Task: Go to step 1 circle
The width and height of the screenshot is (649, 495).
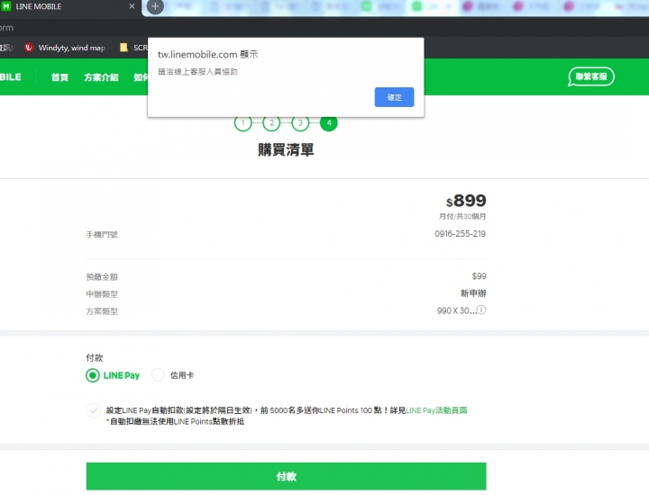Action: 243,122
